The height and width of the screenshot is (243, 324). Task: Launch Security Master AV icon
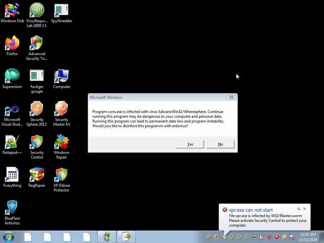point(62,114)
